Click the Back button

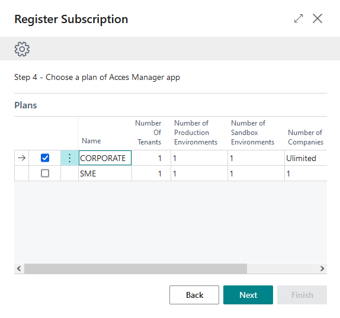point(194,295)
